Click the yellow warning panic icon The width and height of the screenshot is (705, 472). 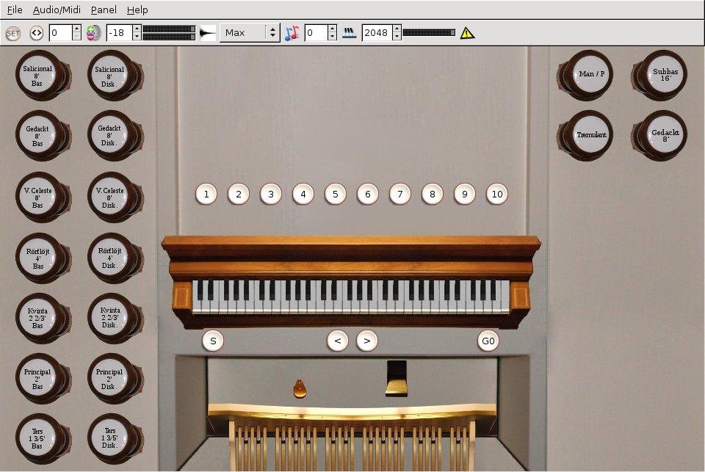[x=467, y=33]
